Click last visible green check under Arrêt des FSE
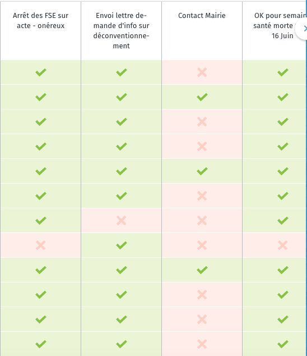The height and width of the screenshot is (356, 307). [41, 344]
